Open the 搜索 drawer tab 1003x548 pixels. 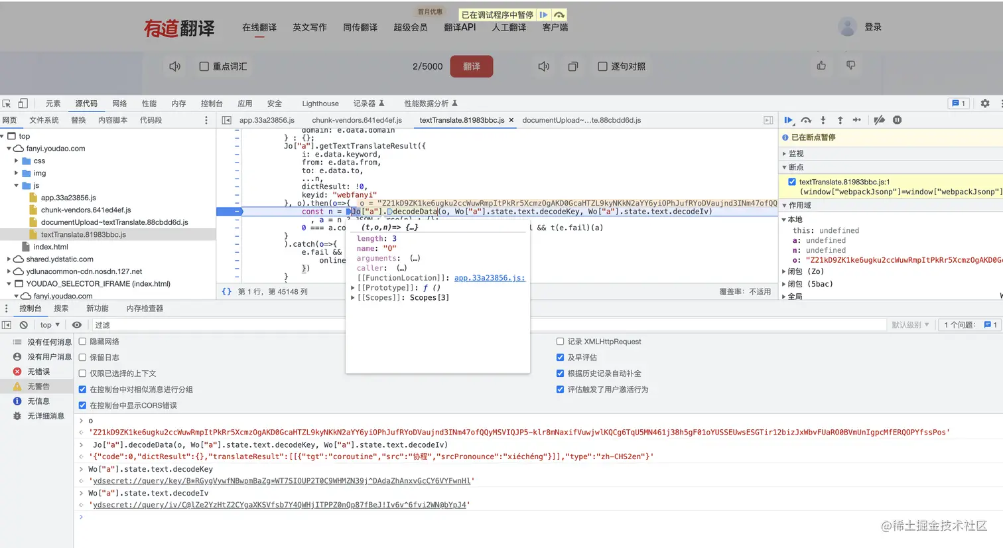(61, 308)
